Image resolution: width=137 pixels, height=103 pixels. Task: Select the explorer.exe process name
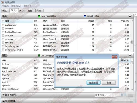pyautogui.click(x=11, y=25)
